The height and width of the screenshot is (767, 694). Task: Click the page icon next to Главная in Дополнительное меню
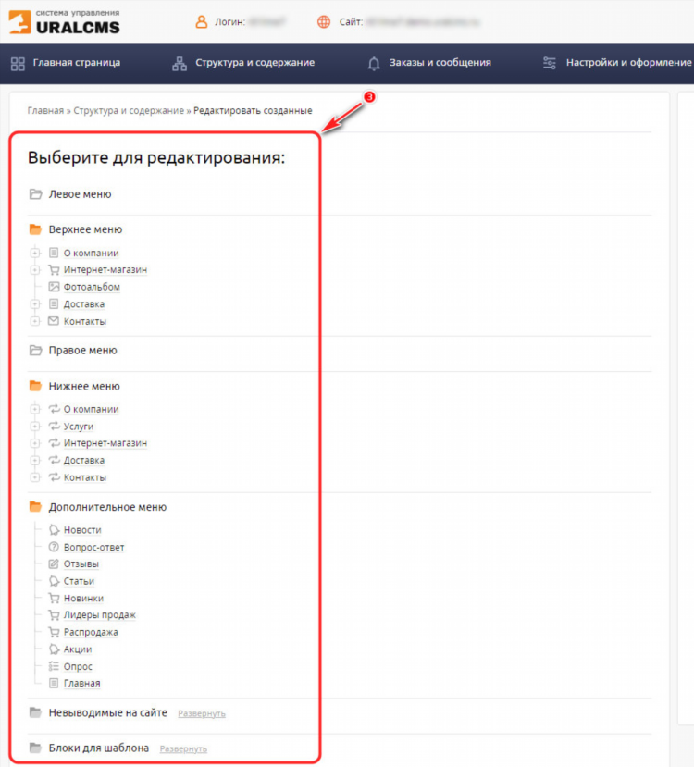click(x=54, y=683)
